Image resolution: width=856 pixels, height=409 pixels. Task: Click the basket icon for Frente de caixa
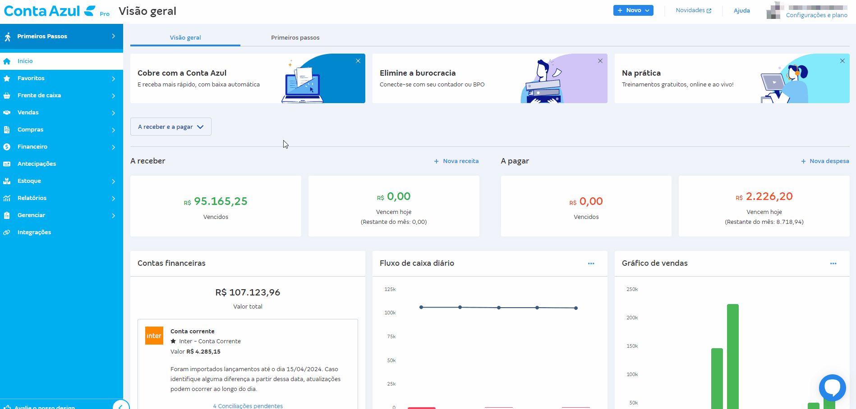(7, 95)
